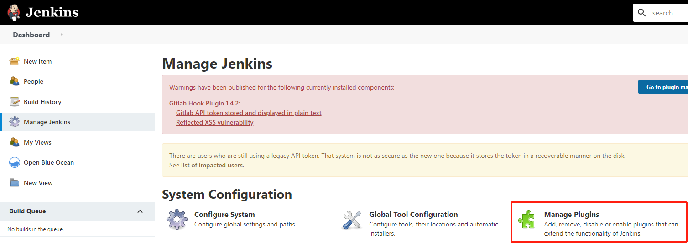Click the Build History notepad icon
The image size is (688, 246).
[15, 102]
